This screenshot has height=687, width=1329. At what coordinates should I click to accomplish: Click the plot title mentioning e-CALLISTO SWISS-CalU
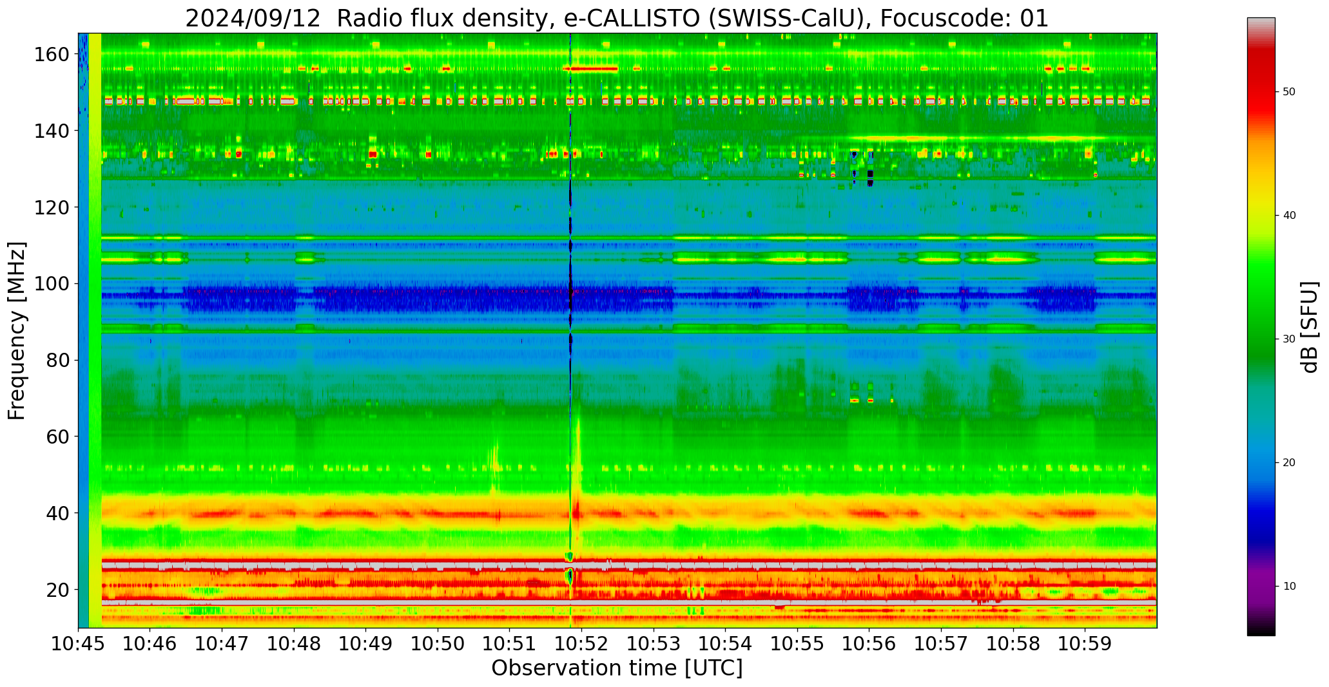pyautogui.click(x=617, y=18)
